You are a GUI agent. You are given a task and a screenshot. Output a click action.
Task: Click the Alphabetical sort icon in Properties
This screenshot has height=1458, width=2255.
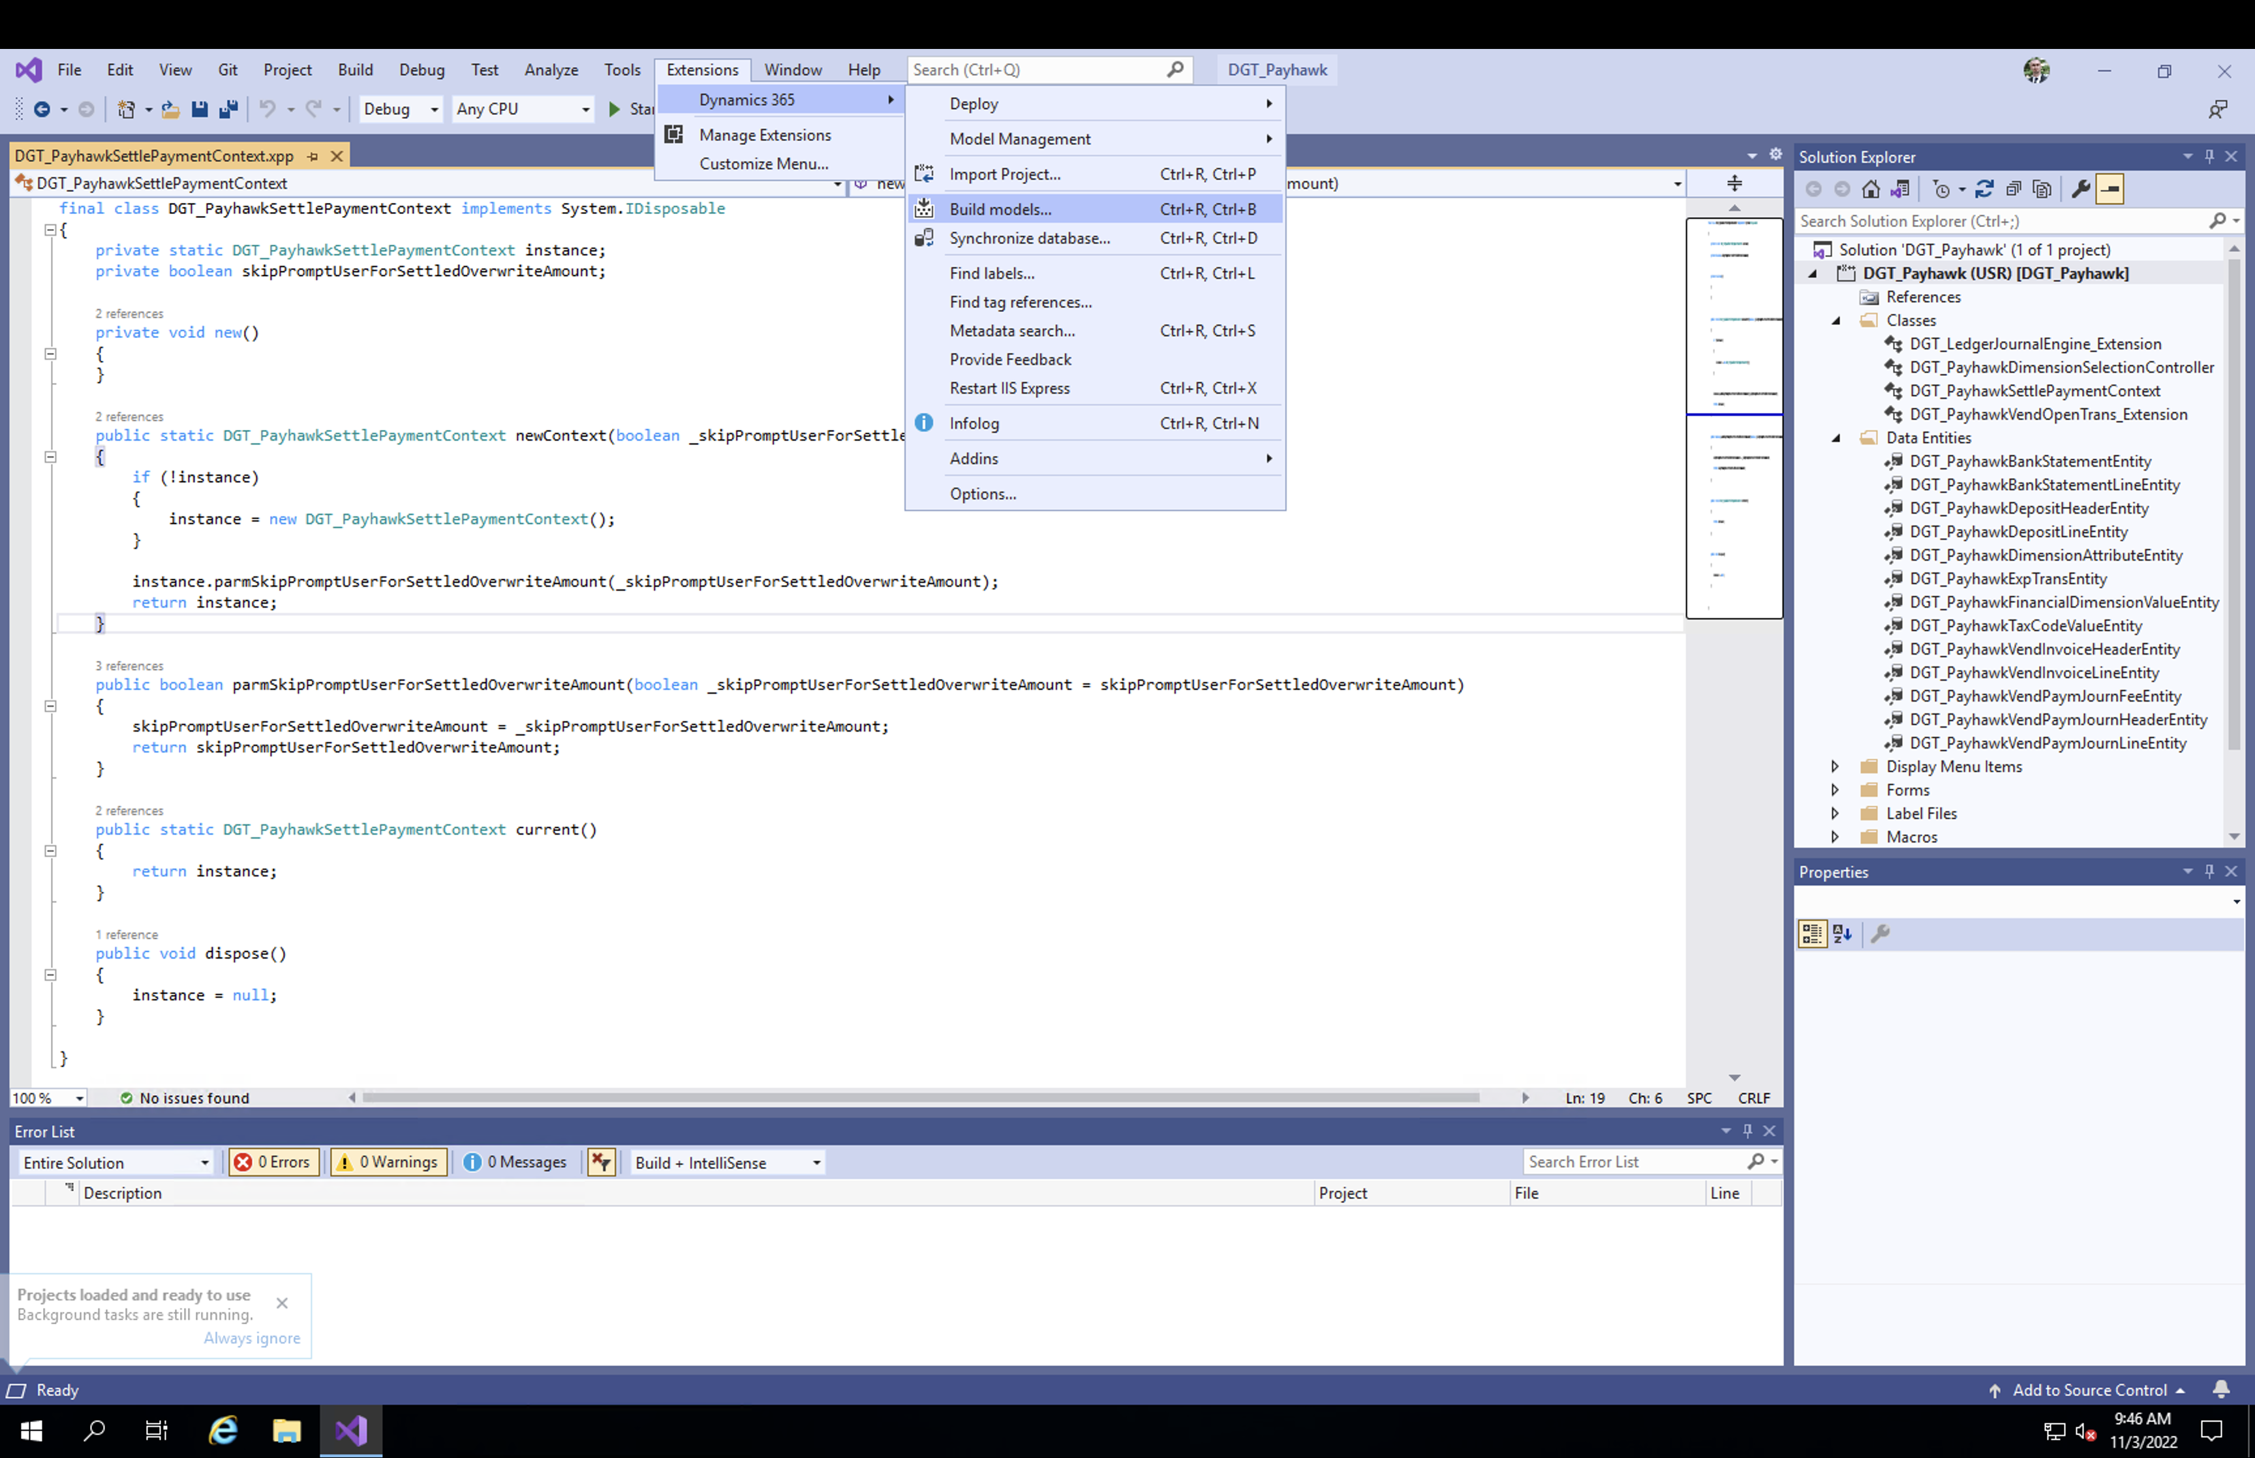coord(1843,933)
